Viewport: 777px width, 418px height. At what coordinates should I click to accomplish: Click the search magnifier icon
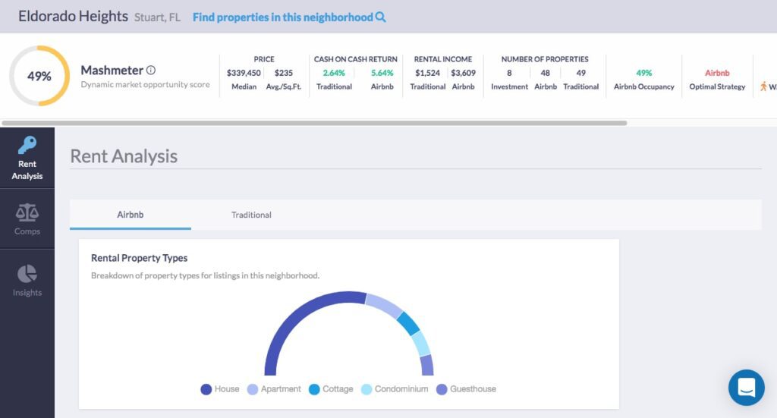(381, 17)
